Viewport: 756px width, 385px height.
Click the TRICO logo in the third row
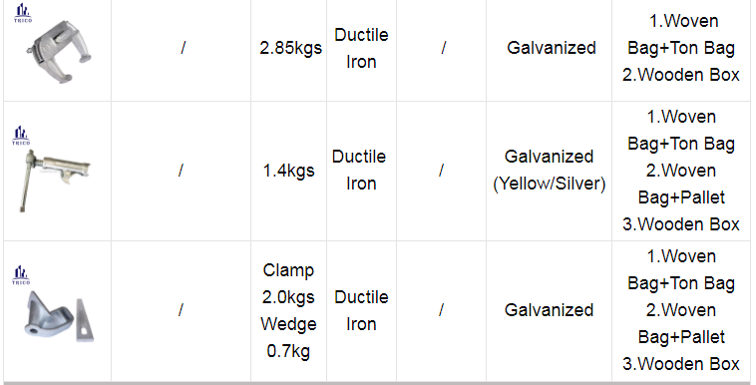point(21,275)
